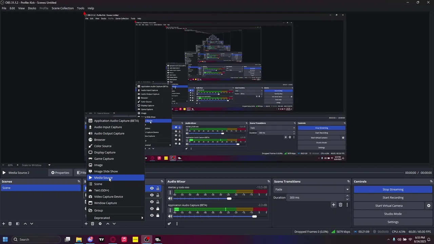This screenshot has height=244, width=434.
Task: Open options dots for Alertas y todo eso
Action: (x=170, y=192)
